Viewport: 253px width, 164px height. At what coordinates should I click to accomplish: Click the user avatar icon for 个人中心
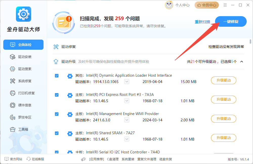pyautogui.click(x=169, y=5)
